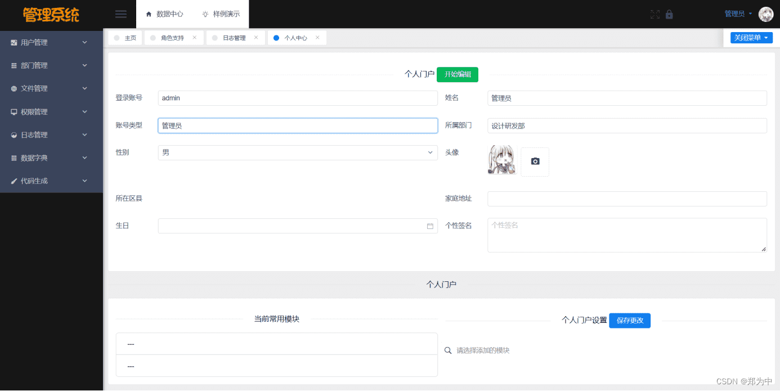Switch to the 主页 tab
The height and width of the screenshot is (391, 780).
(125, 38)
